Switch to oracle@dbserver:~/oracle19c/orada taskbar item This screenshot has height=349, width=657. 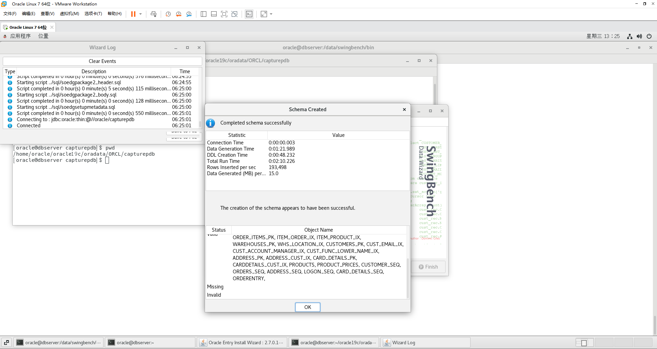tap(334, 342)
